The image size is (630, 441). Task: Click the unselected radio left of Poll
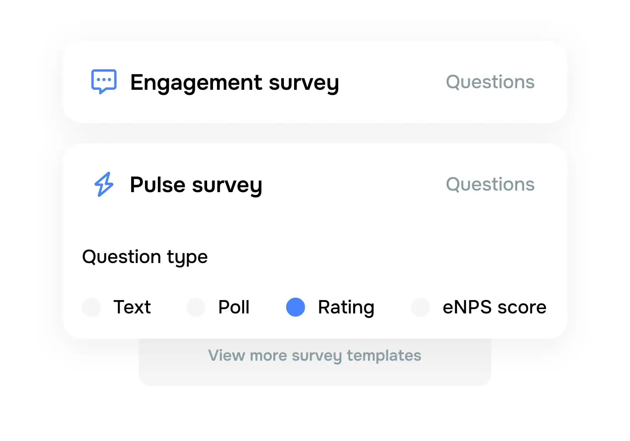pyautogui.click(x=196, y=308)
